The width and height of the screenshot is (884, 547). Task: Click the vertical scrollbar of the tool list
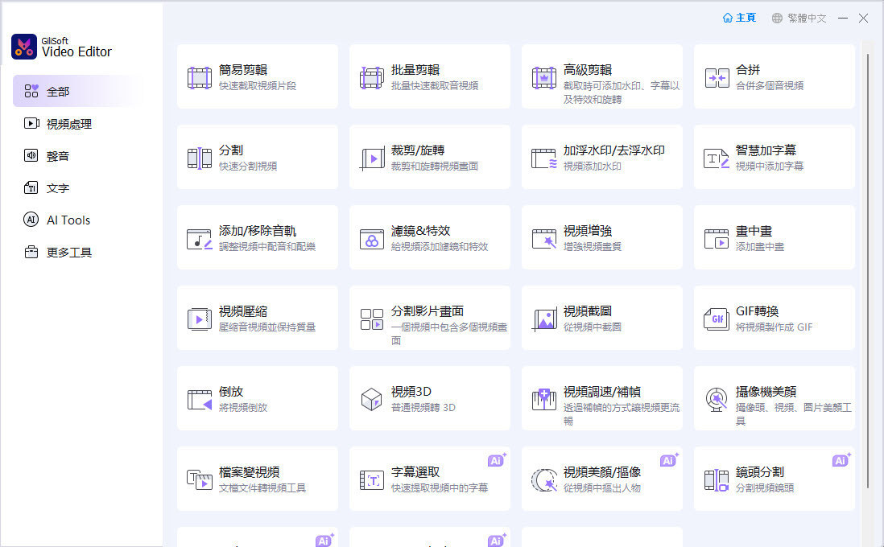point(867,265)
